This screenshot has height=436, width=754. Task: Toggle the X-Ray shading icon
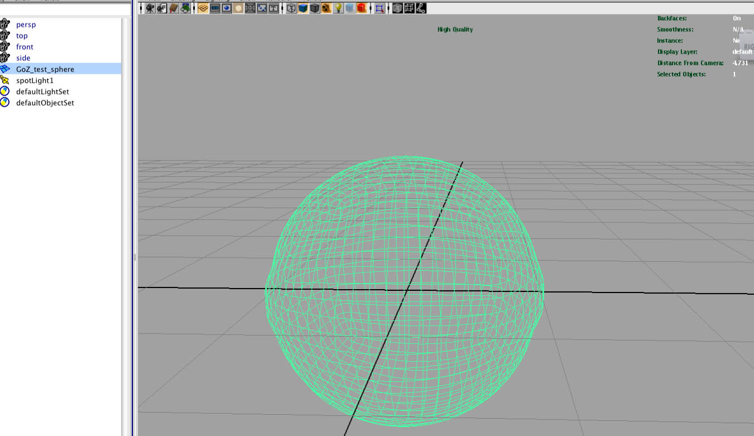pyautogui.click(x=397, y=8)
